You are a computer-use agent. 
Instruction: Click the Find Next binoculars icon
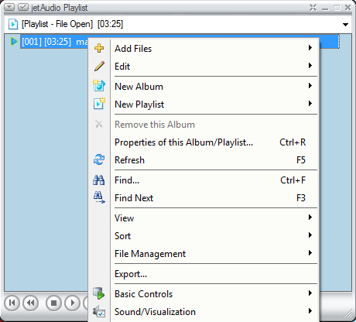99,197
